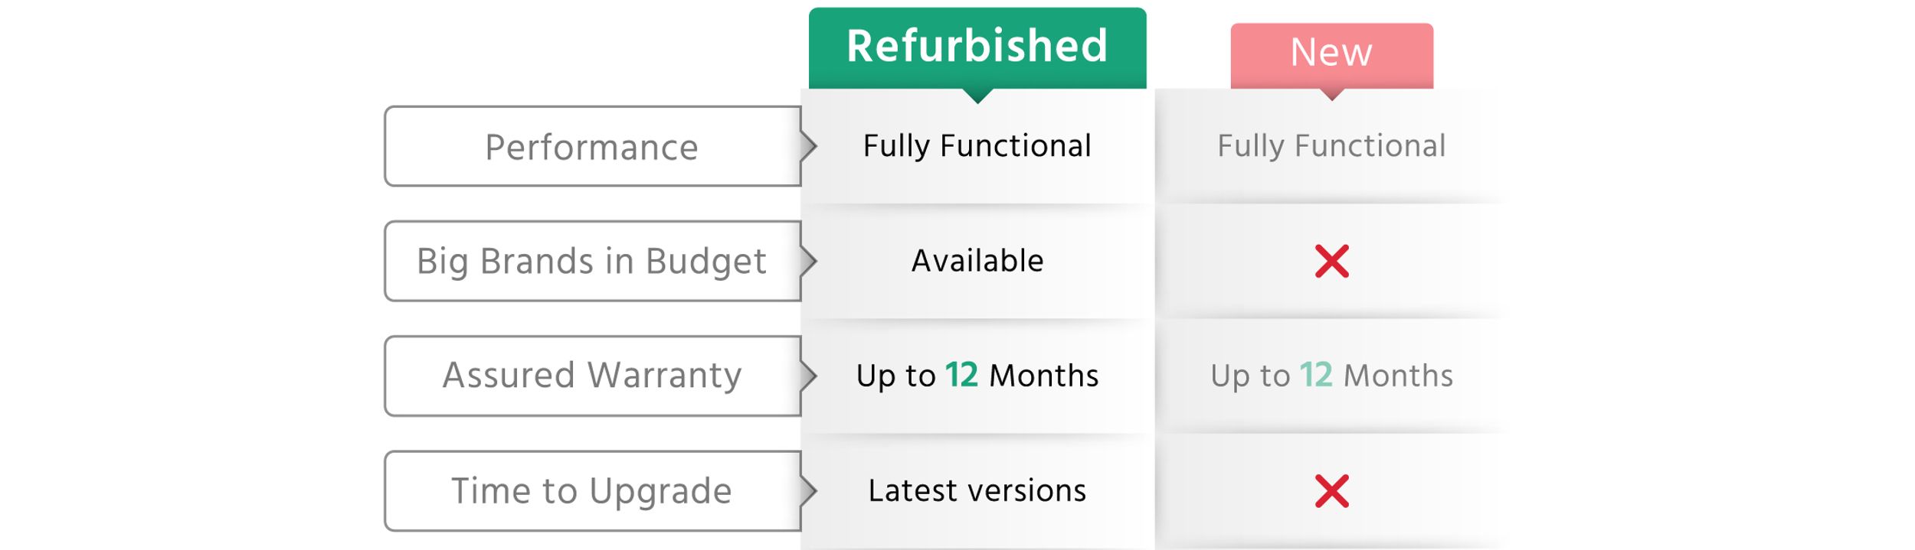
Task: Click the pink pointer below New header
Action: [1332, 94]
